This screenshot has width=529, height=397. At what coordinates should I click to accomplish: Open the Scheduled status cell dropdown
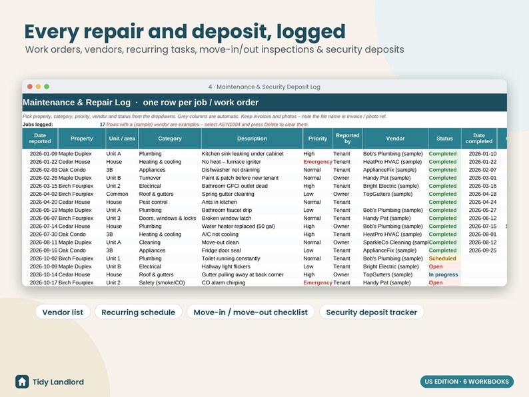point(444,258)
